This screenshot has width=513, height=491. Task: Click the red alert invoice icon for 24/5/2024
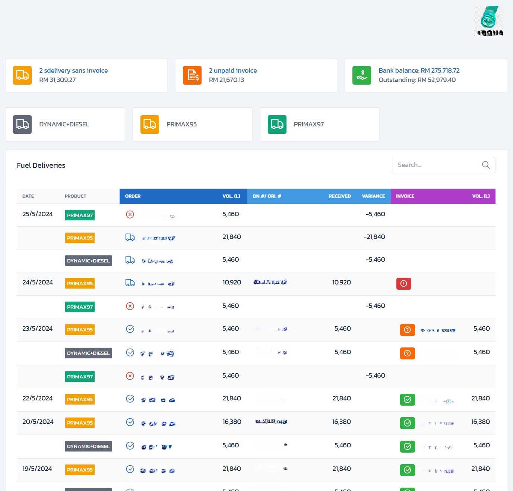403,284
